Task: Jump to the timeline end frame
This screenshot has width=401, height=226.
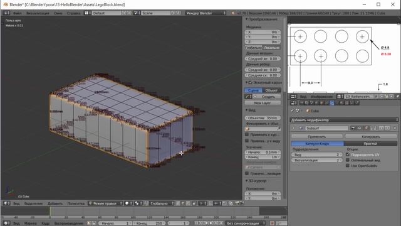Action: tap(221, 223)
